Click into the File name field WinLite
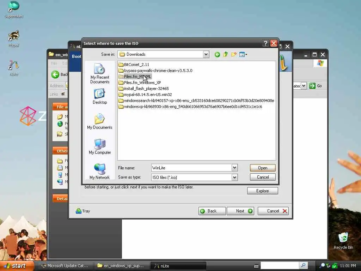The height and width of the screenshot is (271, 361). click(191, 168)
